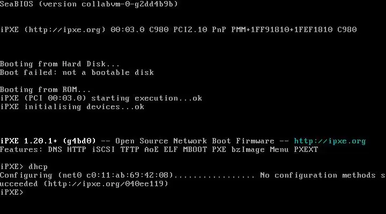Click the final empty iPXE> prompt
The width and height of the screenshot is (386, 214).
[x=12, y=192]
